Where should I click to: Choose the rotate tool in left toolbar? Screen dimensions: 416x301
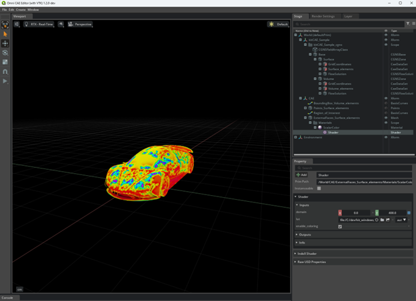click(x=5, y=53)
